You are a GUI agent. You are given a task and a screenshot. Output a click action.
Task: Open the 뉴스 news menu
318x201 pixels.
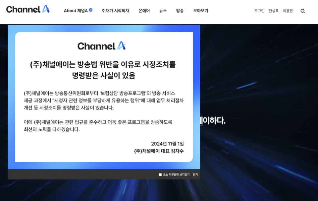(163, 10)
